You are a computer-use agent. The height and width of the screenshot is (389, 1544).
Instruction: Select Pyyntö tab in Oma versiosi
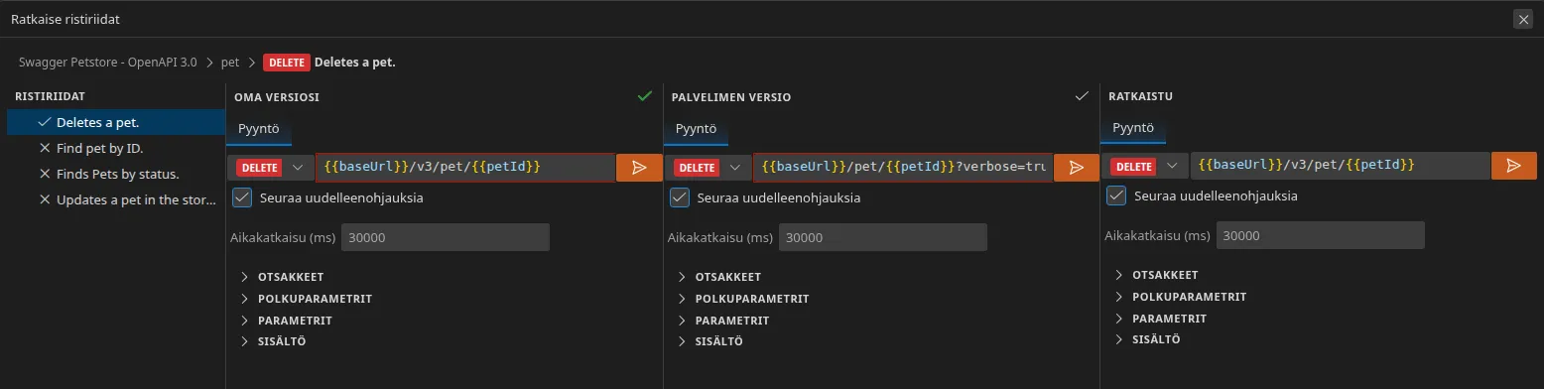(x=258, y=129)
